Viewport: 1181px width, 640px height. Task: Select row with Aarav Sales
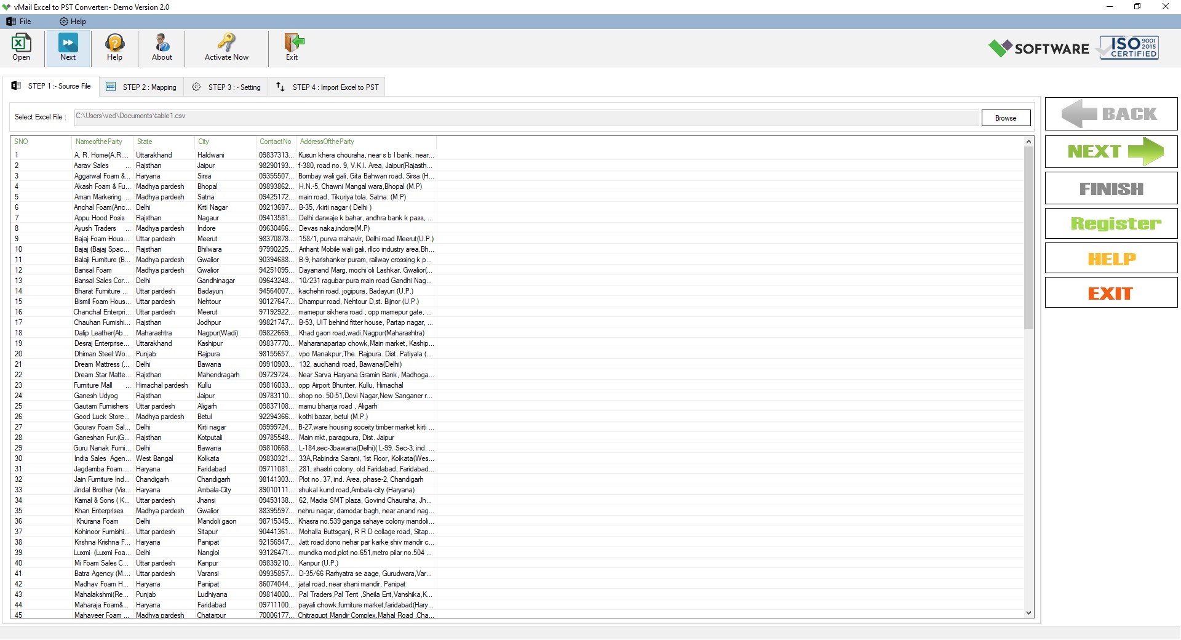(x=225, y=166)
